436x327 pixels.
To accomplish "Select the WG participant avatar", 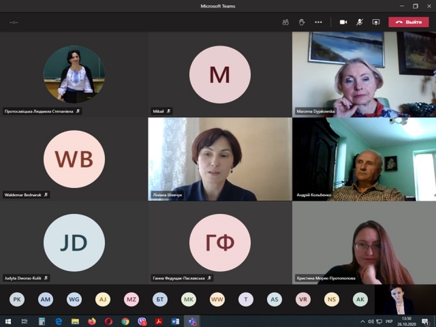I will (x=74, y=300).
